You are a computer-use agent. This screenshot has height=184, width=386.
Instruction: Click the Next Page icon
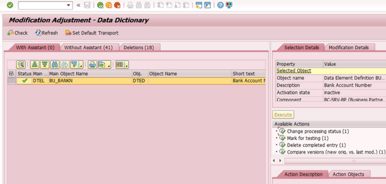(x=178, y=5)
